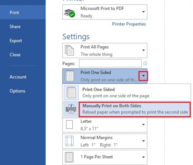
Task: Click the highlighted Print One Sided dropdown arrow
Action: 143,76
